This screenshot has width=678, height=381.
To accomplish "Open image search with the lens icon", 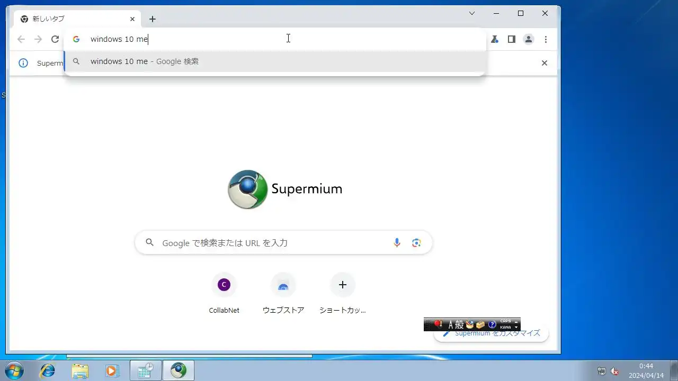I will click(x=416, y=243).
